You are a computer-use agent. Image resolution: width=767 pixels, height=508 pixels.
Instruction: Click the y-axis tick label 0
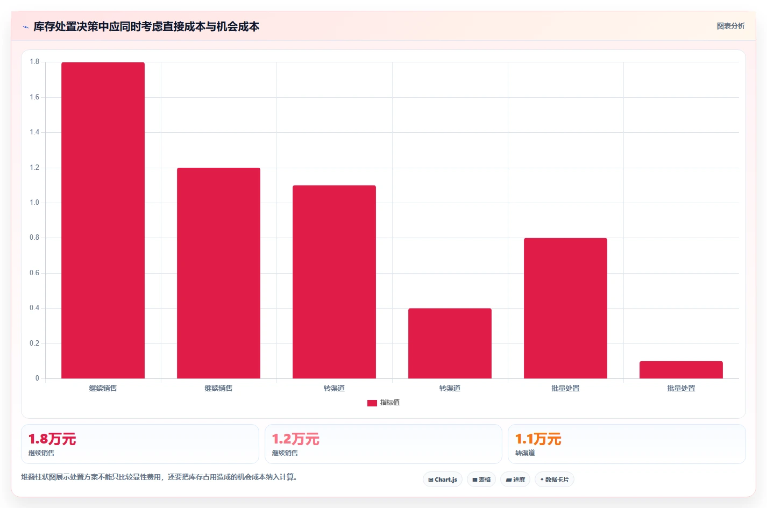pyautogui.click(x=37, y=378)
